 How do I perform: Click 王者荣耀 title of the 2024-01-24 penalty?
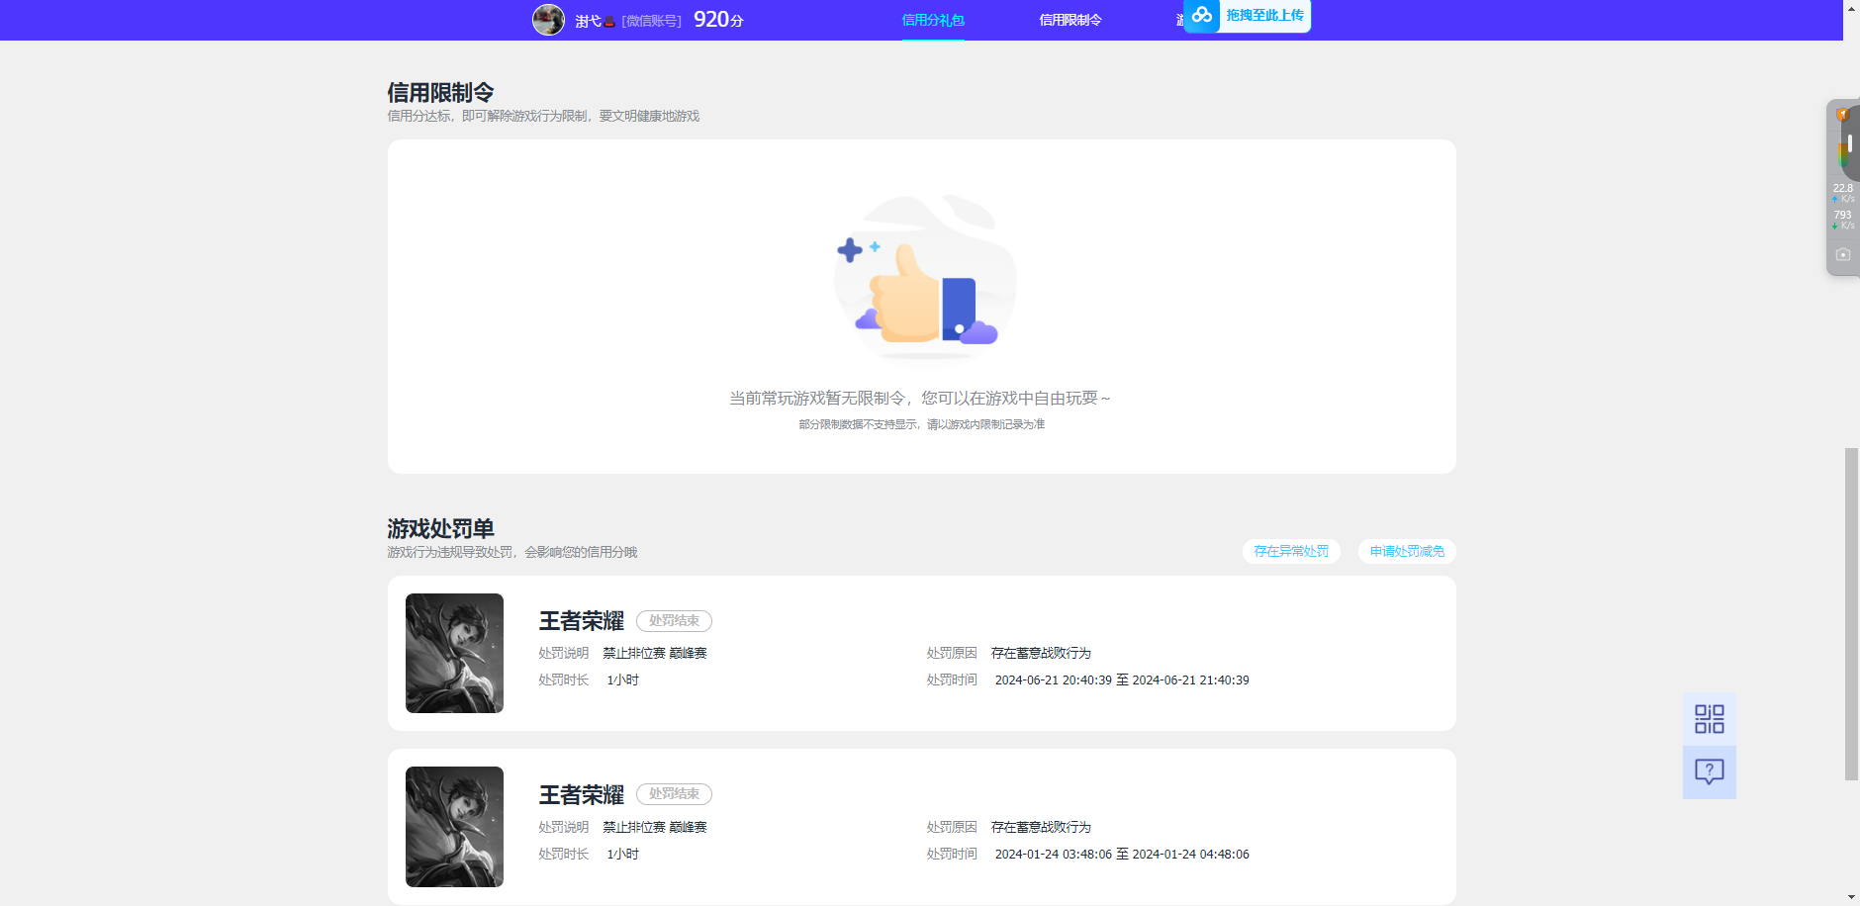[581, 795]
